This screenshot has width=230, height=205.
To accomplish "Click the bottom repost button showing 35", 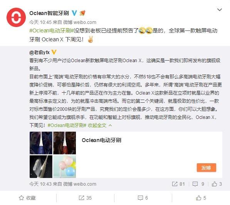I will tap(85, 198).
